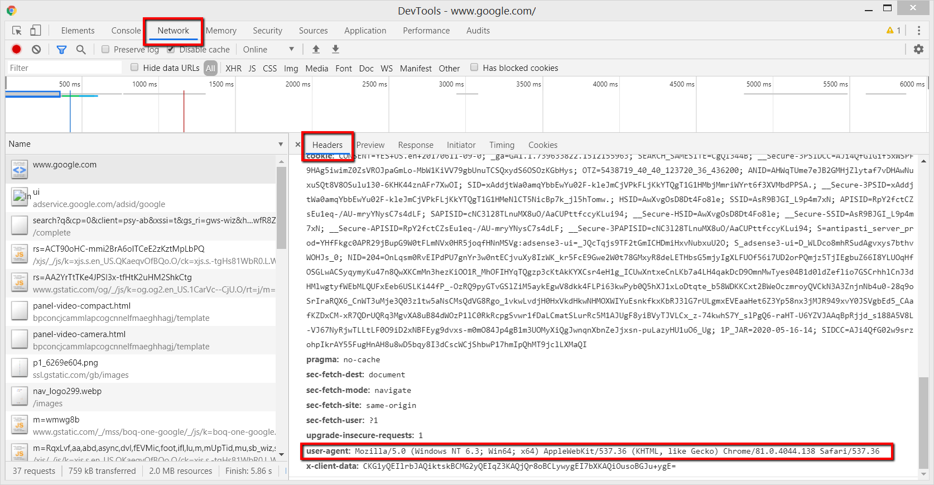Click the inspect element picker icon
This screenshot has width=934, height=485.
[17, 31]
